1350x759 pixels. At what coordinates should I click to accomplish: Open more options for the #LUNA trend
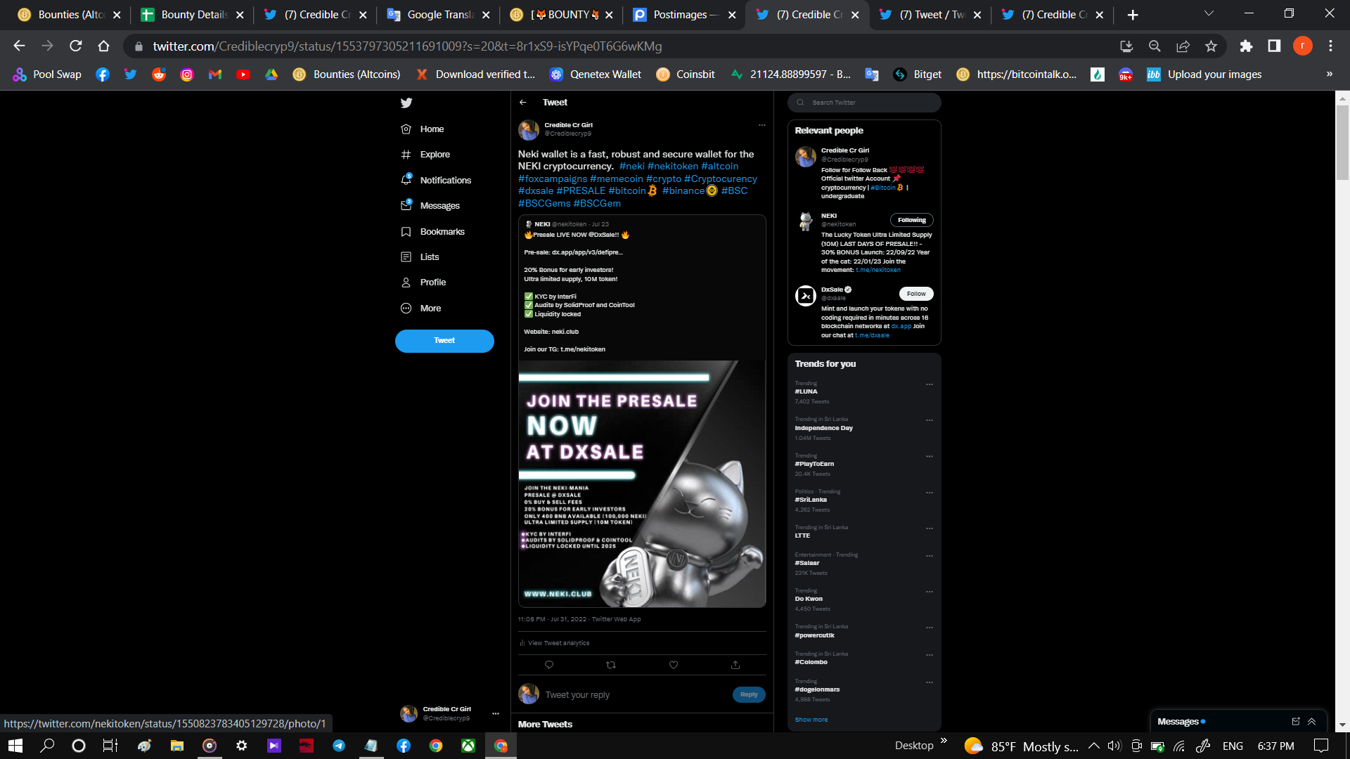click(930, 385)
